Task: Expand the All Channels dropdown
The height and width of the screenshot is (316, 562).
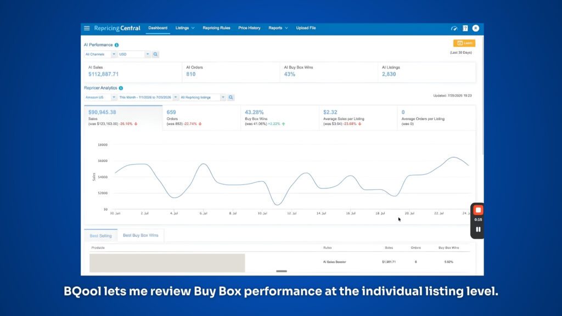Action: (100, 54)
